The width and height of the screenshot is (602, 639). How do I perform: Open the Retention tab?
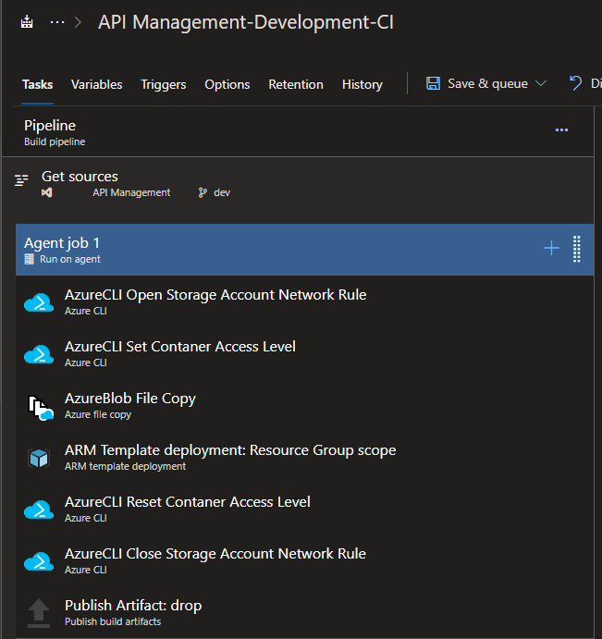(x=296, y=84)
